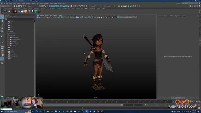Image resolution: width=201 pixels, height=113 pixels.
Task: Open the search magnifier in the left toolbox
Action: click(x=2, y=63)
